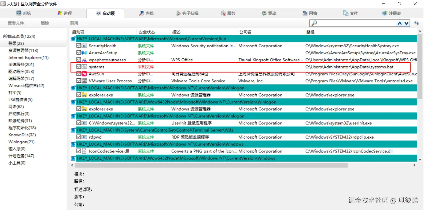Image resolution: width=424 pixels, height=210 pixels.
Task: Open the 网络 tab
Action: pos(310,13)
